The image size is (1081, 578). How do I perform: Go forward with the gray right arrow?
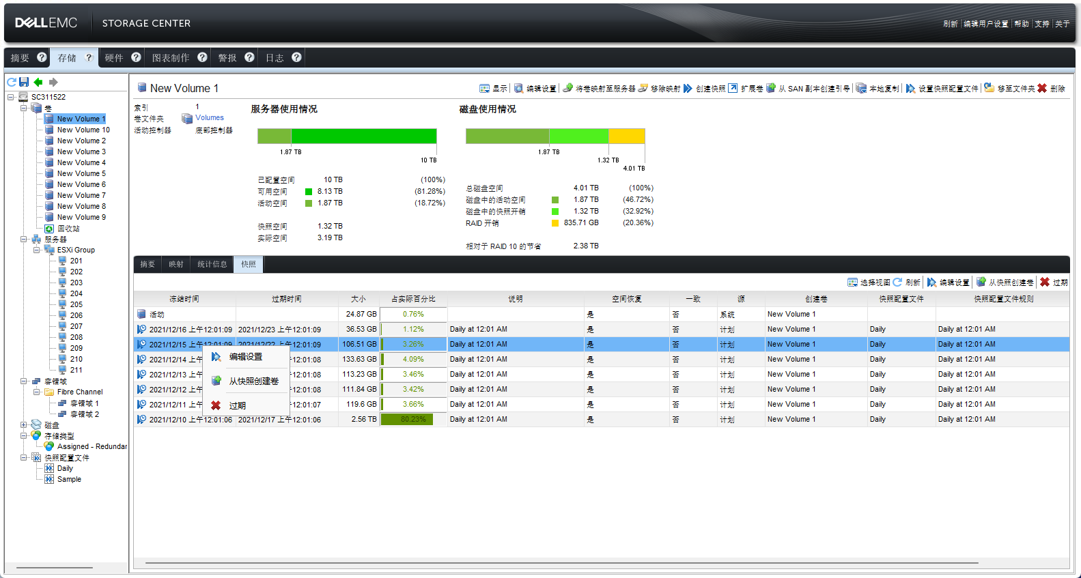pos(53,82)
